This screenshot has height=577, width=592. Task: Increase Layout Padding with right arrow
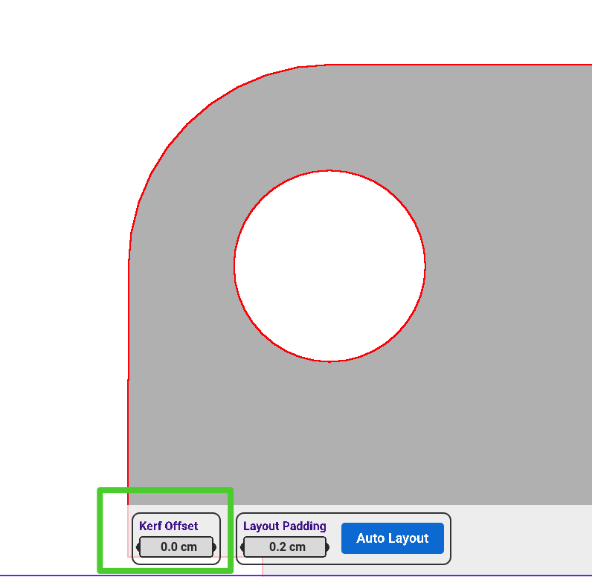coord(327,547)
